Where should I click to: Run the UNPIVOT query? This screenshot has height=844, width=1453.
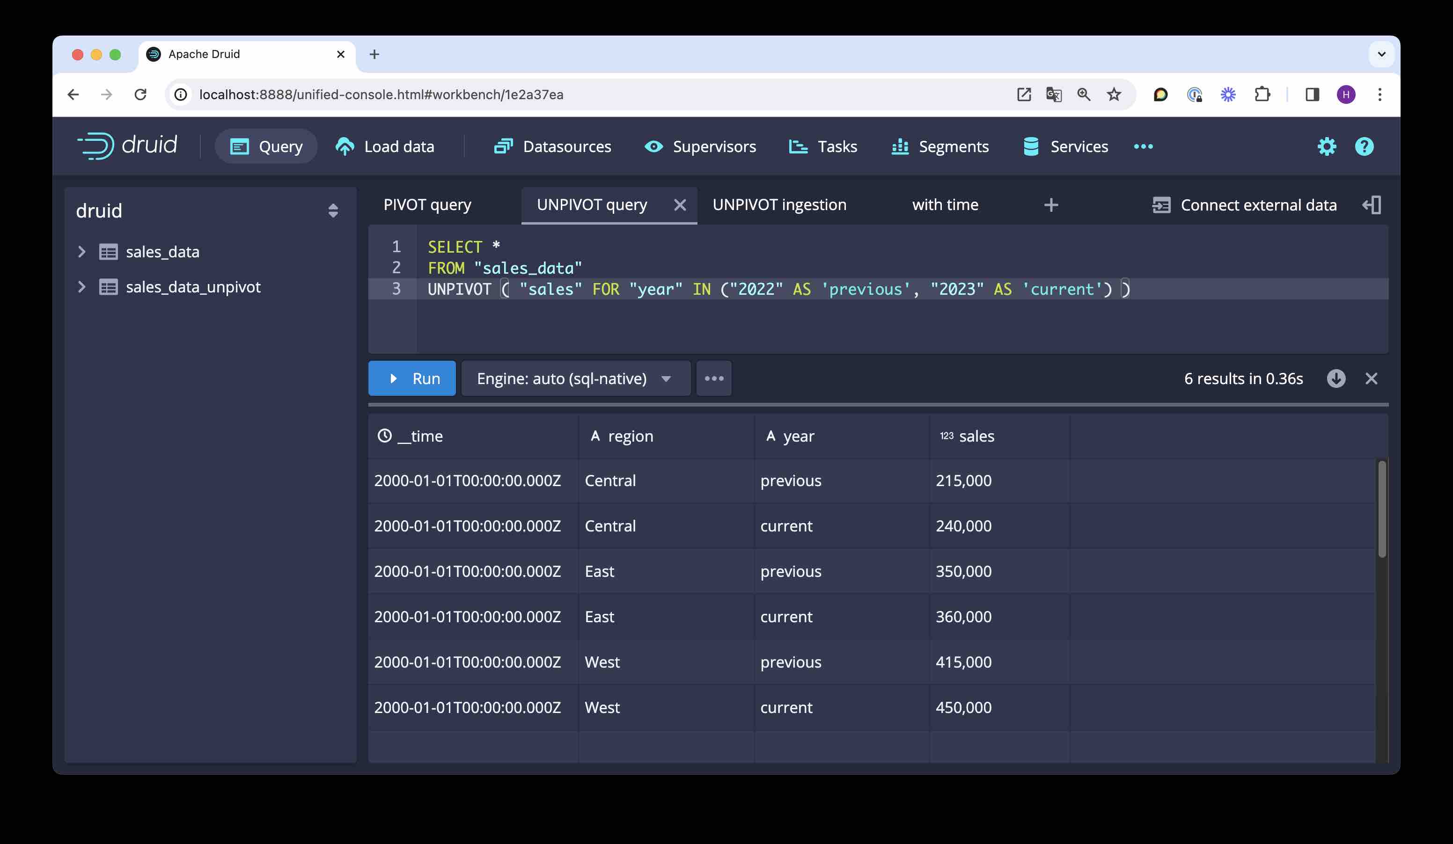411,378
